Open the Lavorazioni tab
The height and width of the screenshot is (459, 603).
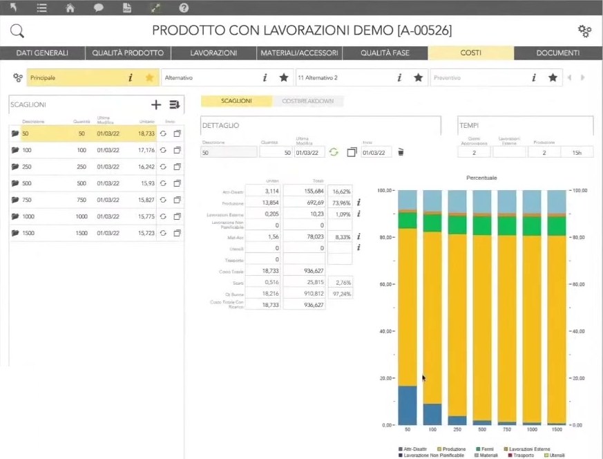213,53
